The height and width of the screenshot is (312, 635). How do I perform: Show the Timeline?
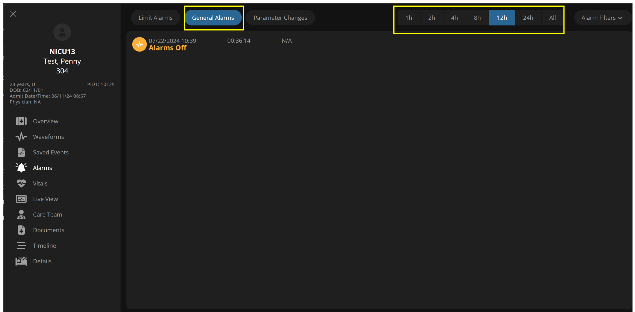click(x=44, y=245)
